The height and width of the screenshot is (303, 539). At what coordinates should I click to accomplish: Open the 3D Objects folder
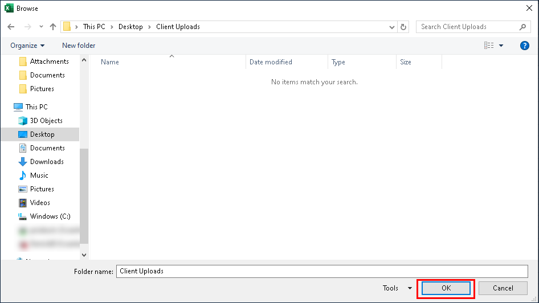[x=46, y=121]
